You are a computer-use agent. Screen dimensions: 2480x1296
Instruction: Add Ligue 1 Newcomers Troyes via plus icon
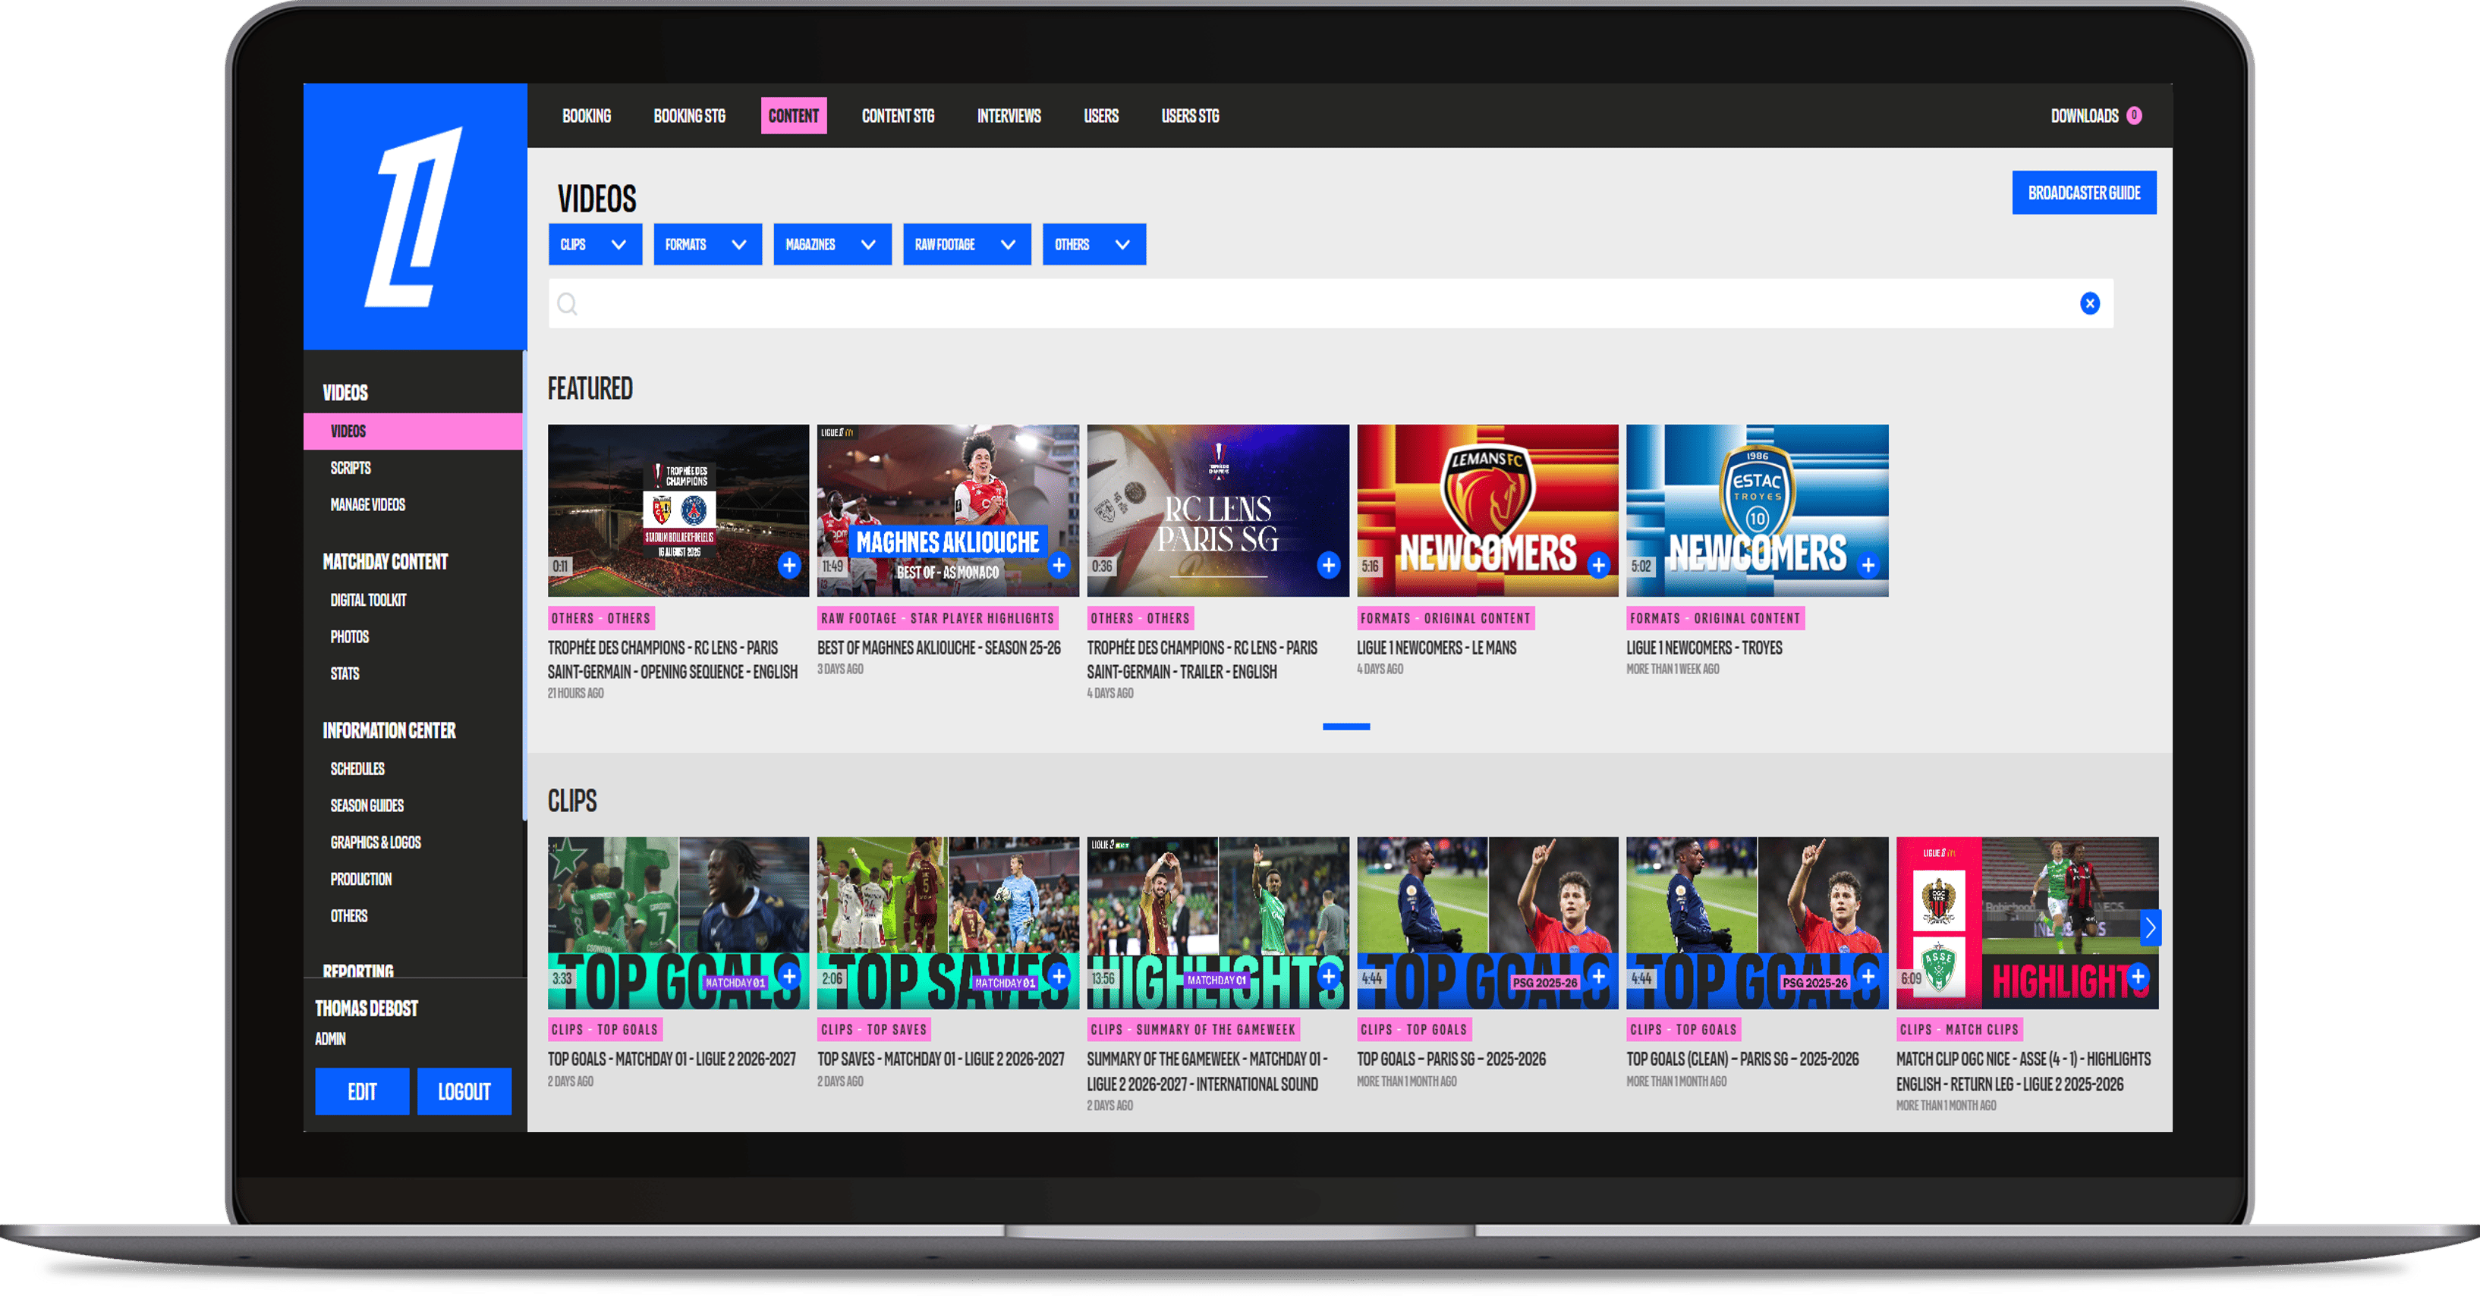point(1868,565)
